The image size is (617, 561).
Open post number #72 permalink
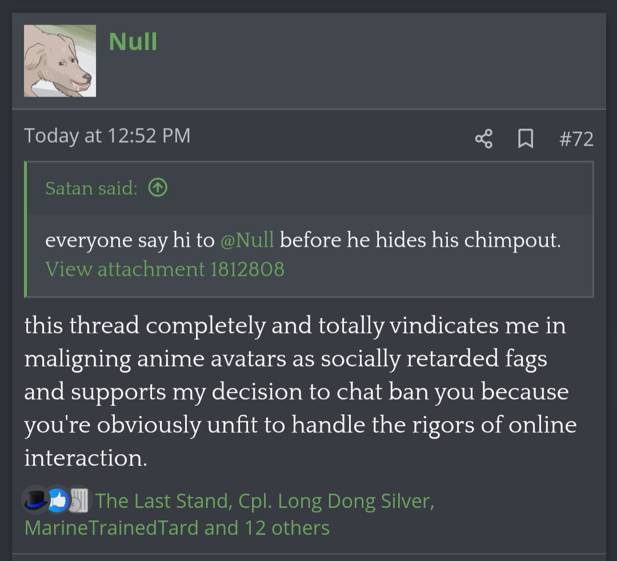pos(576,138)
